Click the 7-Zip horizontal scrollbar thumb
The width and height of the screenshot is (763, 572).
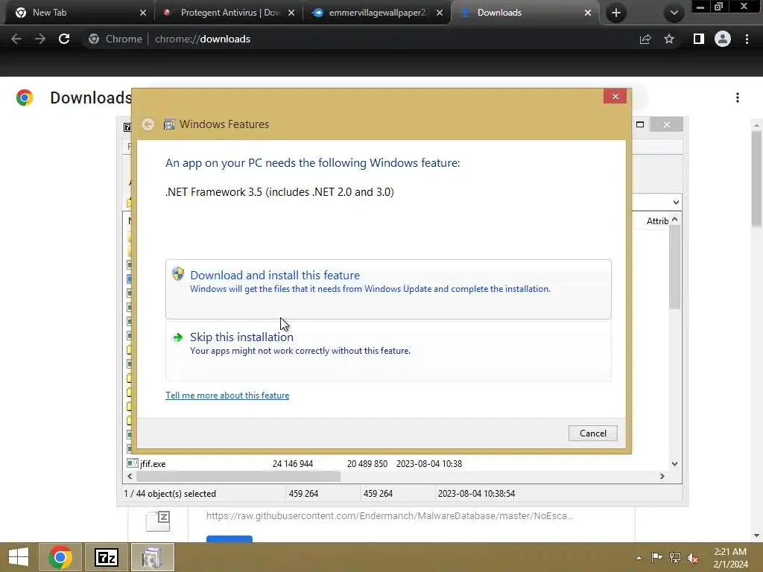point(238,476)
